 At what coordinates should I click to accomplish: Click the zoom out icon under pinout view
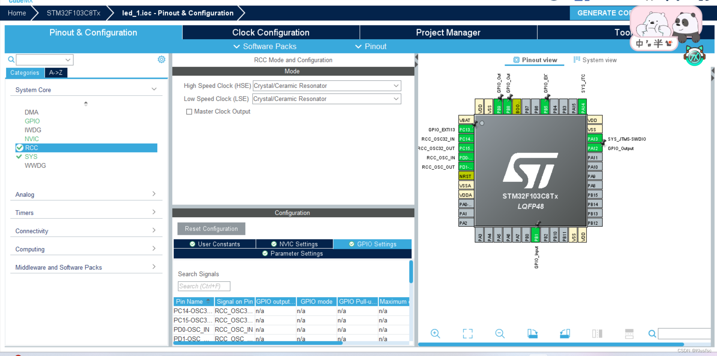tap(500, 334)
